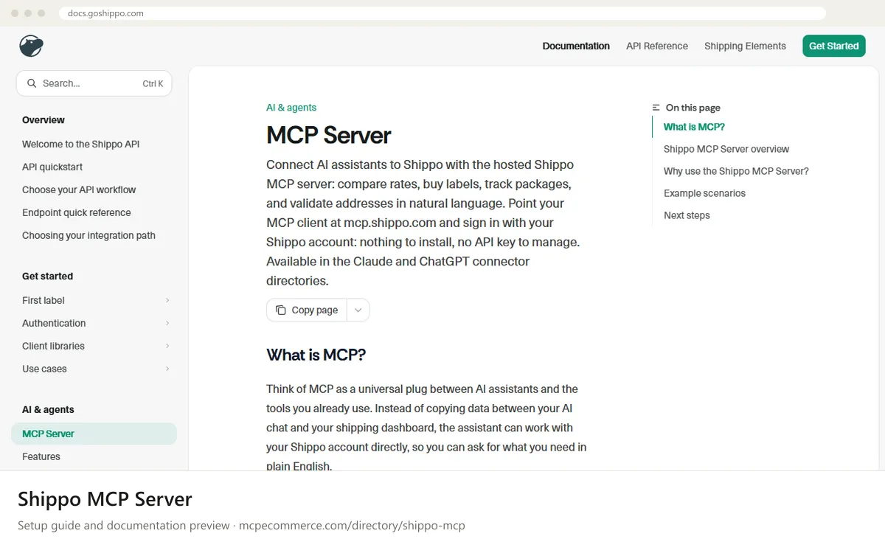Click the AI & agents breadcrumb
This screenshot has height=553, width=885.
(x=291, y=108)
